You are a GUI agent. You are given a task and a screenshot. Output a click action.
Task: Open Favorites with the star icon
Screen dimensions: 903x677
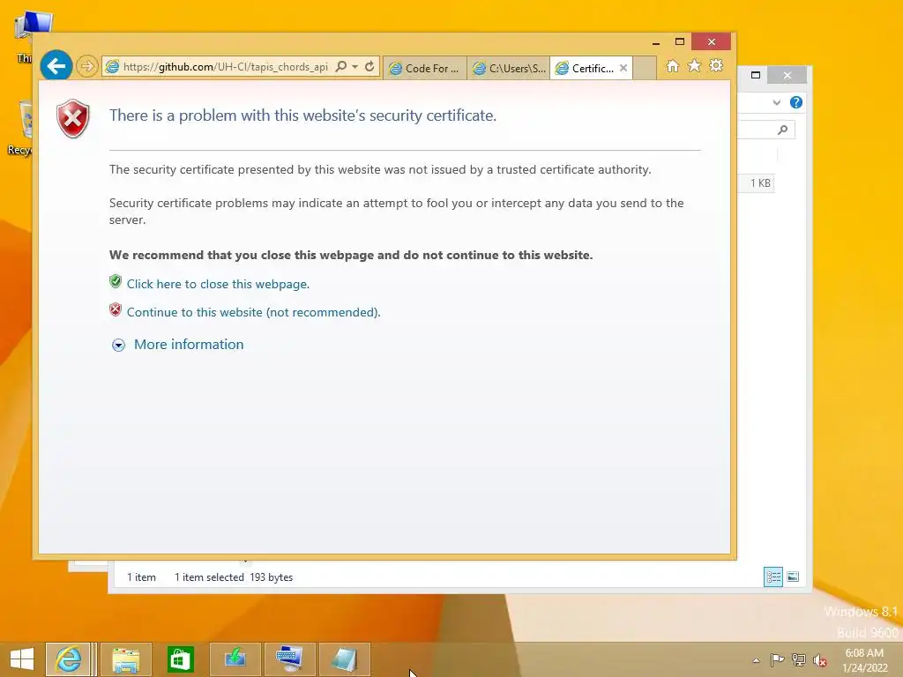point(695,66)
